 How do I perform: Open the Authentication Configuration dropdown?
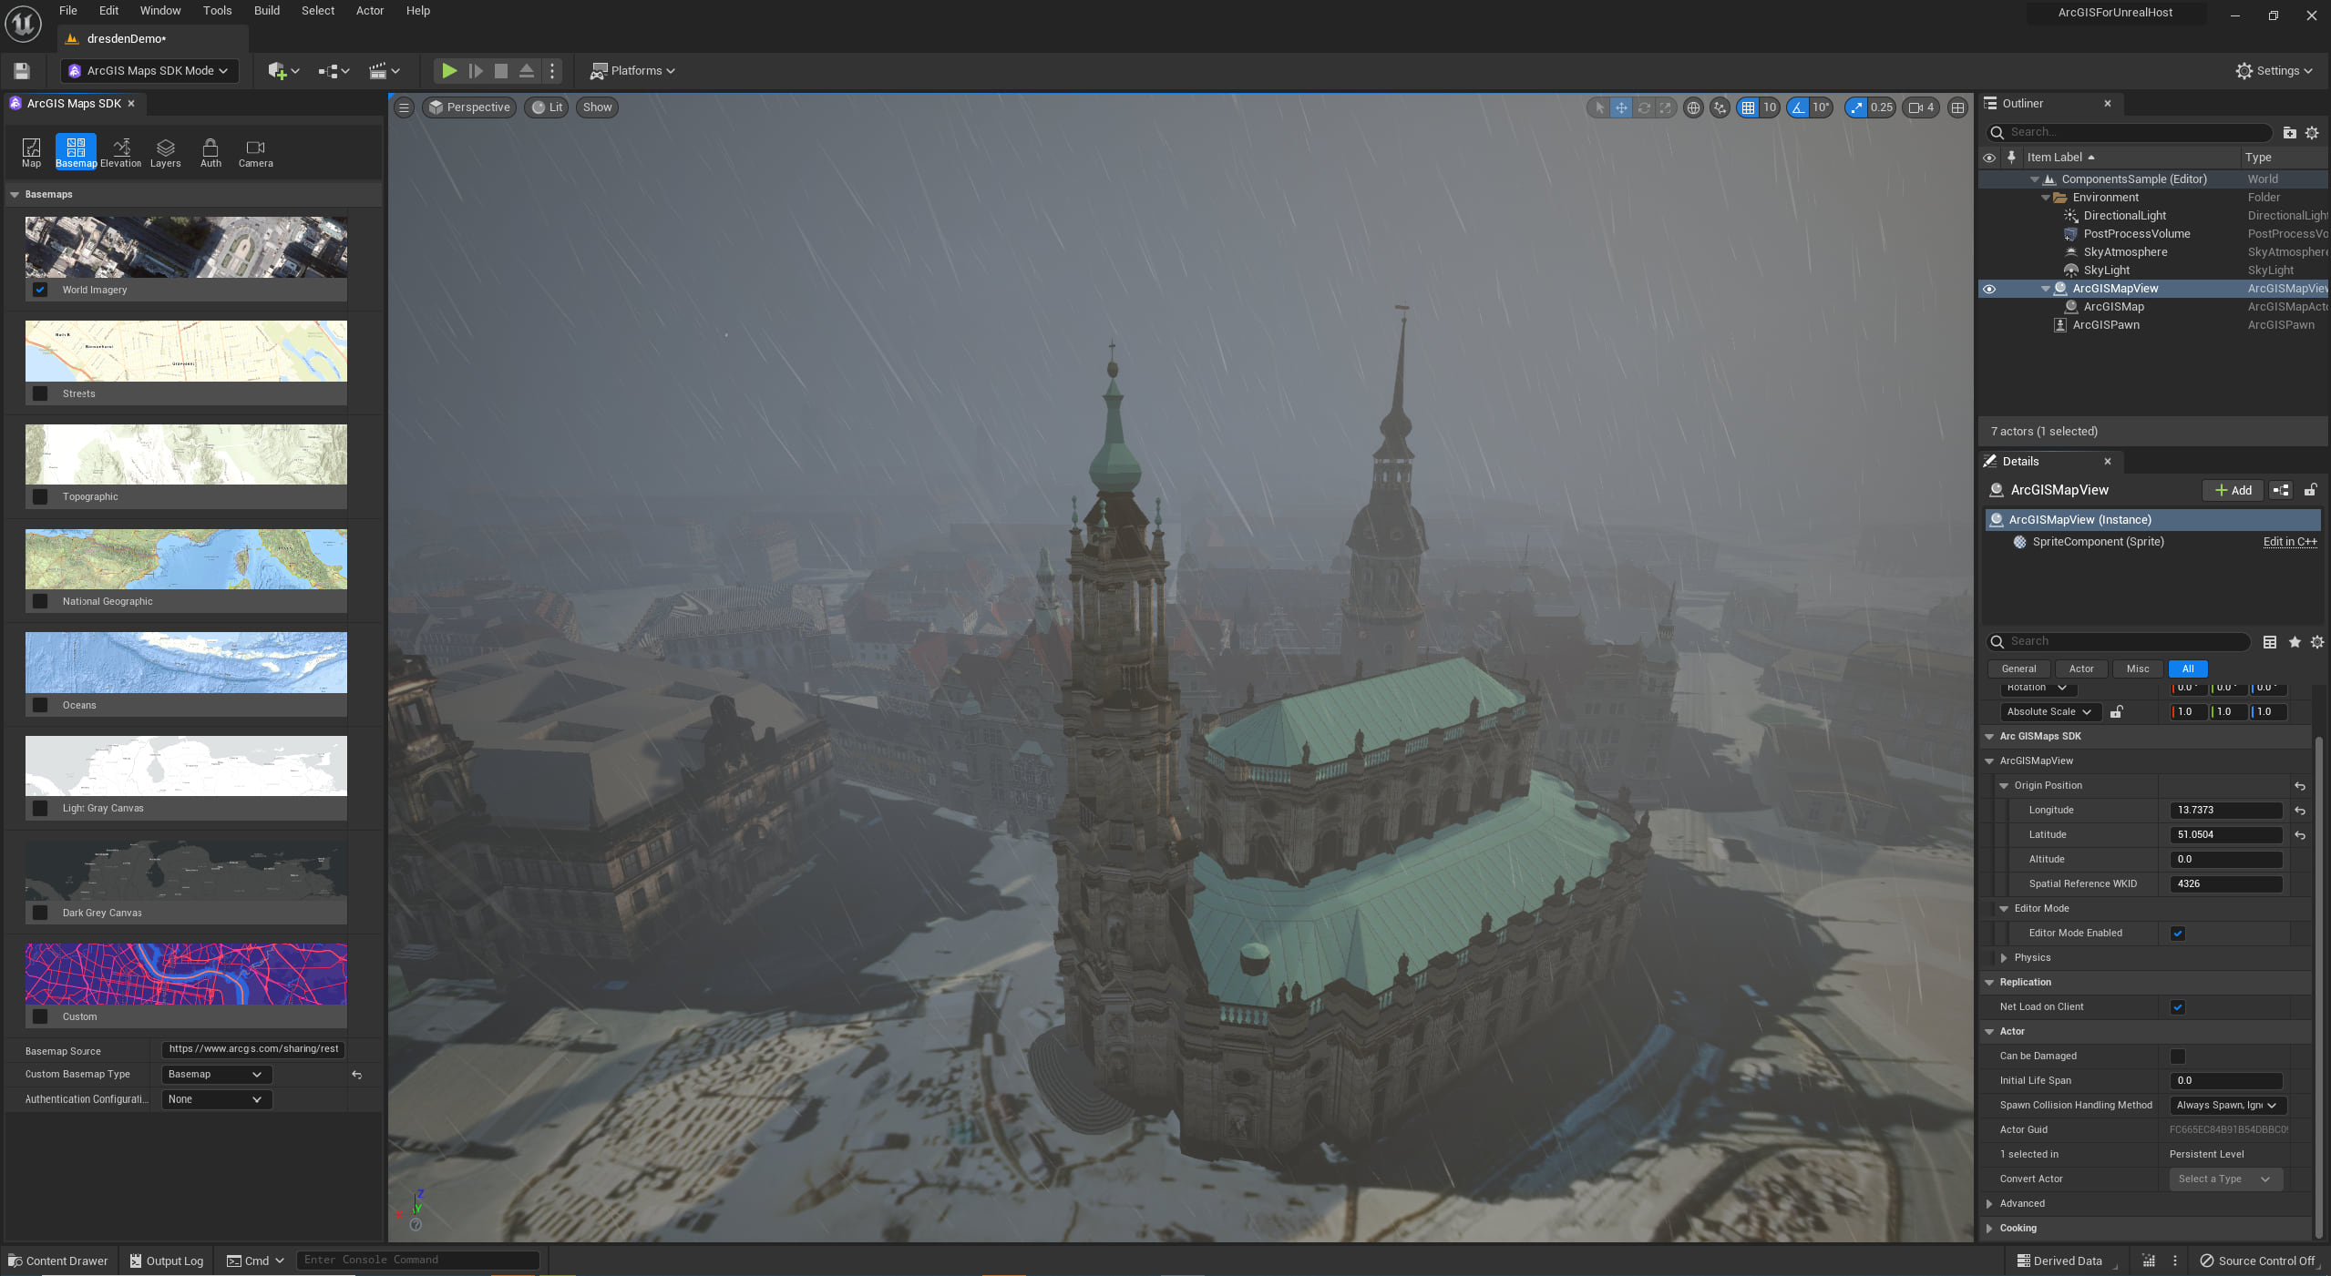(215, 1099)
